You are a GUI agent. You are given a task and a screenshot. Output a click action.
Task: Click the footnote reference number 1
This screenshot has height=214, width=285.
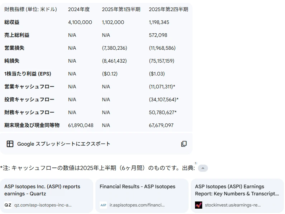(x=196, y=163)
